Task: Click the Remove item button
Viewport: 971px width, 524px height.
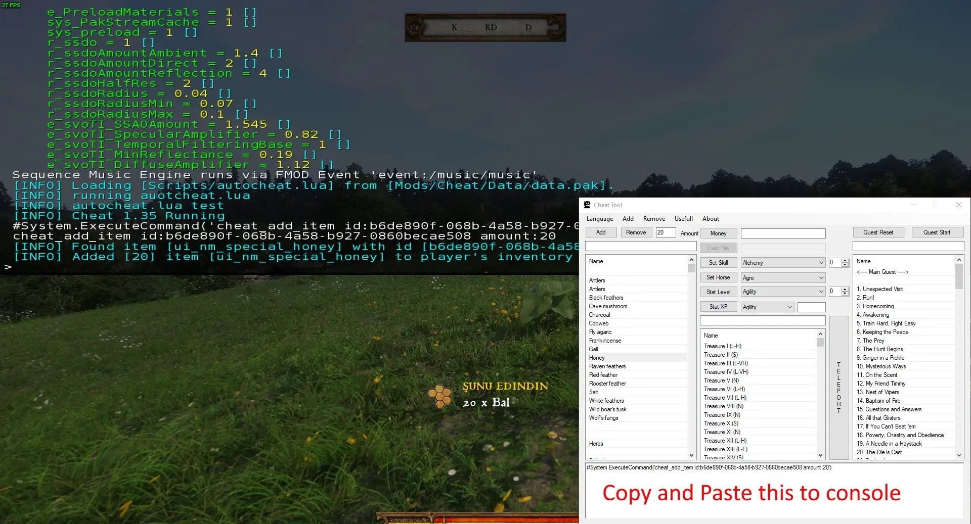Action: [636, 232]
